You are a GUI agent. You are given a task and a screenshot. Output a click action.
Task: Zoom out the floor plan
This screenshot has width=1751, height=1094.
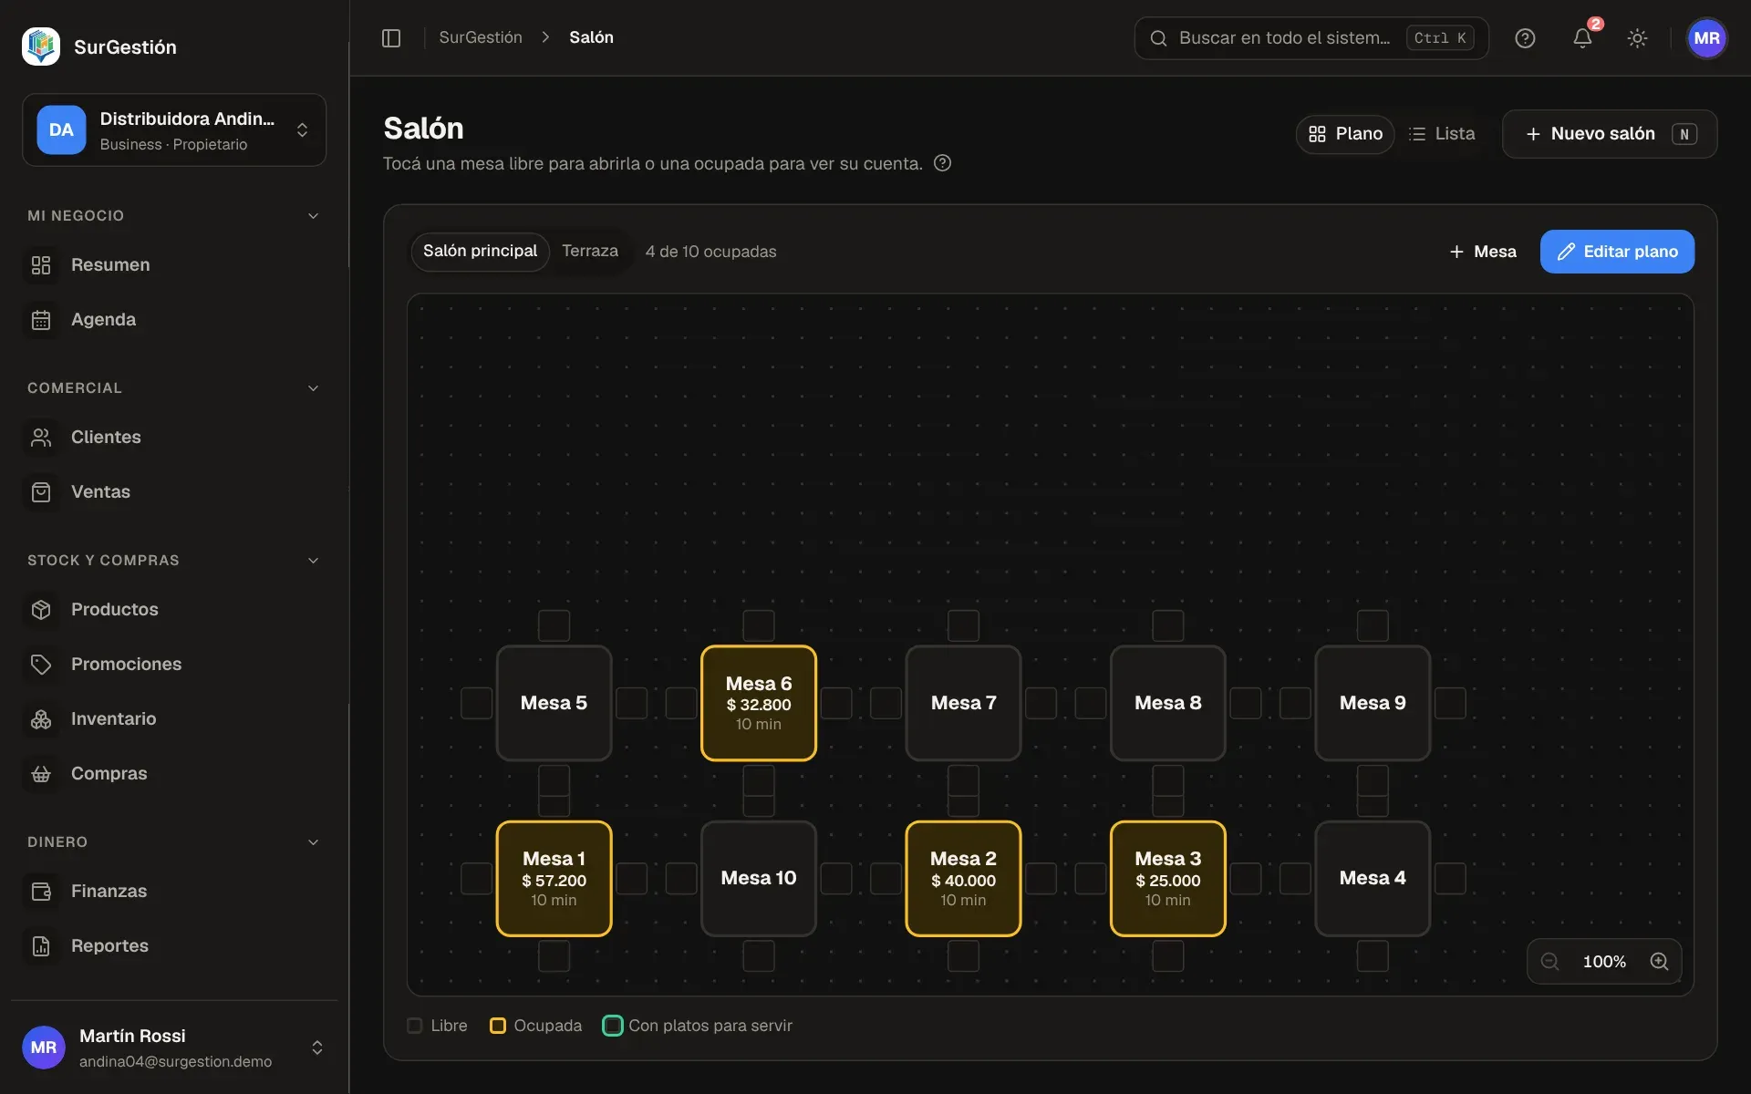point(1549,961)
